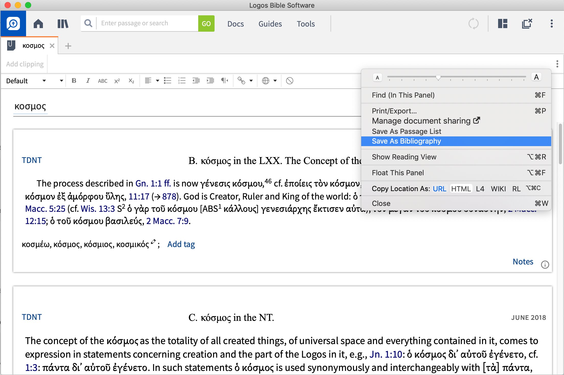Viewport: 564px width, 375px height.
Task: Click the Add tag link
Action: [x=181, y=244]
